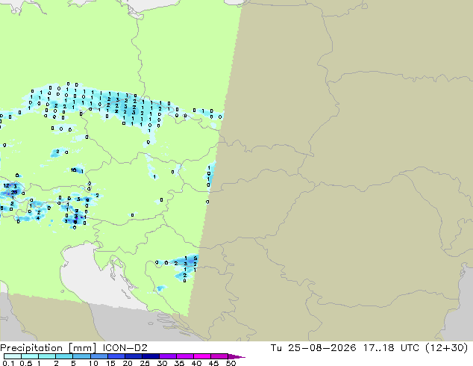Click the 2–5 mm legend color box
The image size is (473, 366).
(64, 356)
